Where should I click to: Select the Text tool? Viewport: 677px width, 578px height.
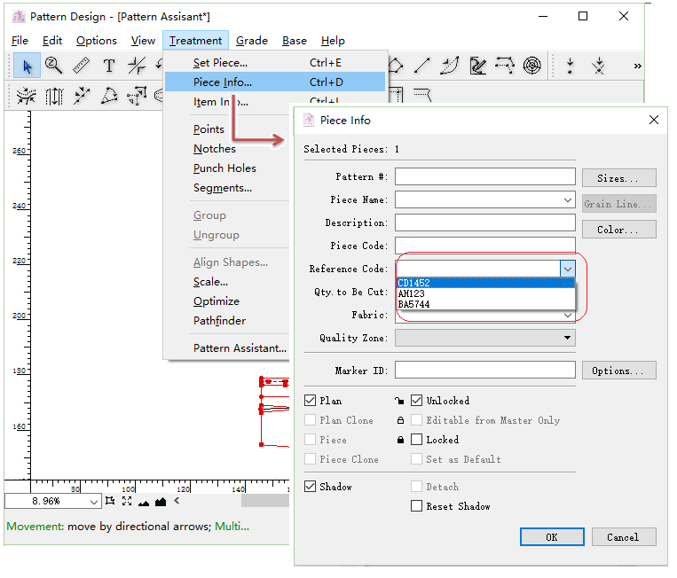coord(108,66)
